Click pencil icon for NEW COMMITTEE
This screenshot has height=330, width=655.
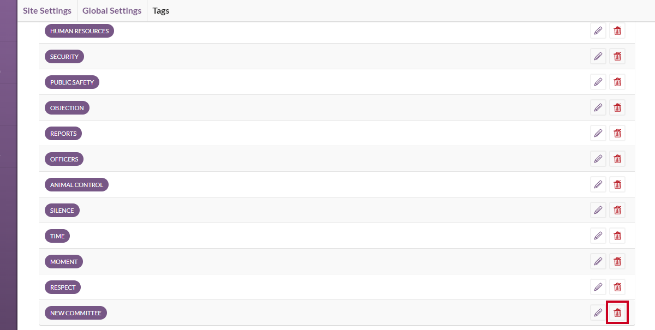click(x=598, y=313)
